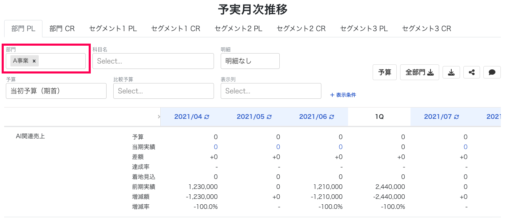The height and width of the screenshot is (218, 505).
Task: Click refresh icon next to 2021/05
Action: 269,117
